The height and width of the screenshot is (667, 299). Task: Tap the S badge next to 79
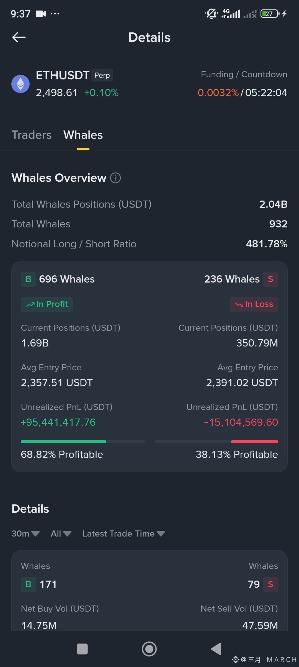click(270, 584)
